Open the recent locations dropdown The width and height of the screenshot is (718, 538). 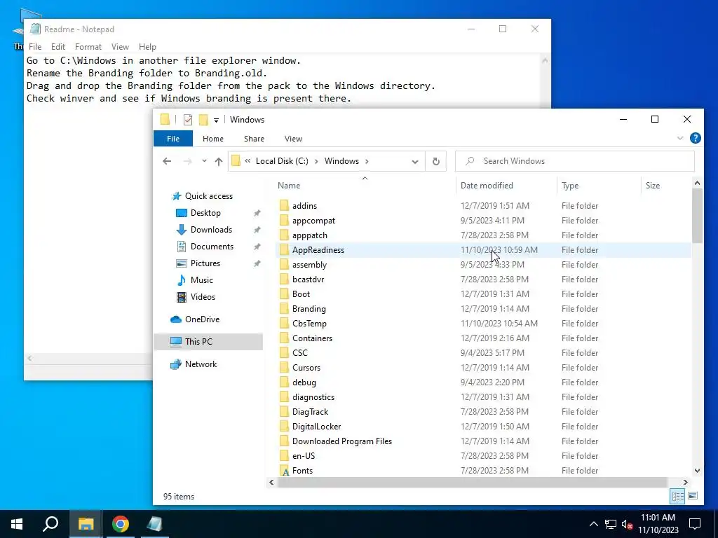[x=204, y=161]
